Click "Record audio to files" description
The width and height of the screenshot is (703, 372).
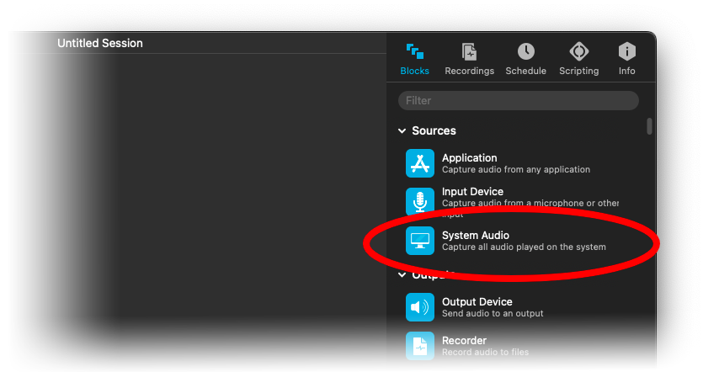pos(485,353)
